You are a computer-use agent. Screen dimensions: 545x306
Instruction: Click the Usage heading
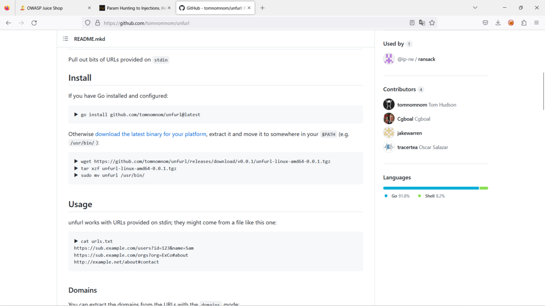[80, 204]
